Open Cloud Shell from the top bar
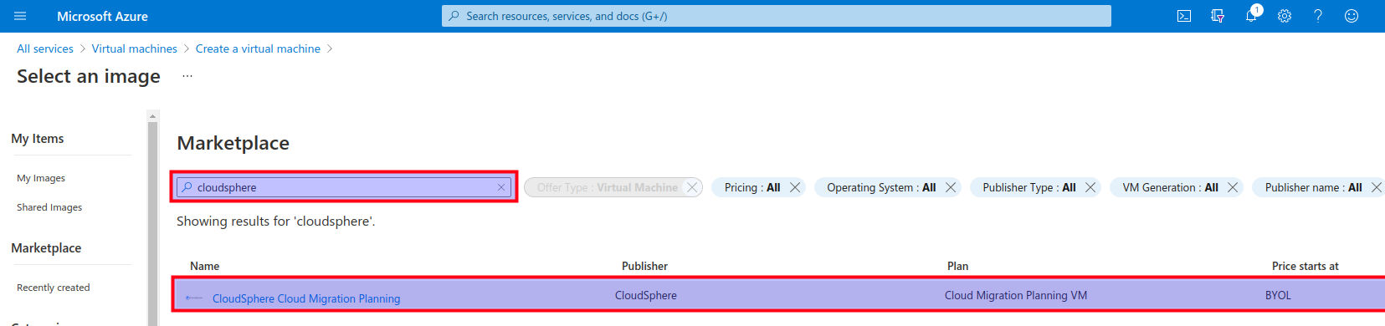 (1184, 16)
